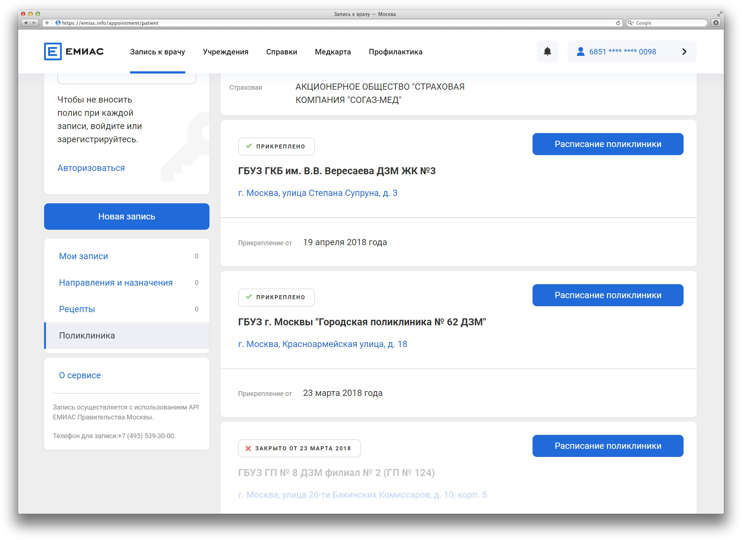Click ПРИКРЕПЛЕНО badge on Вересаева card
The height and width of the screenshot is (540, 742).
tap(276, 146)
